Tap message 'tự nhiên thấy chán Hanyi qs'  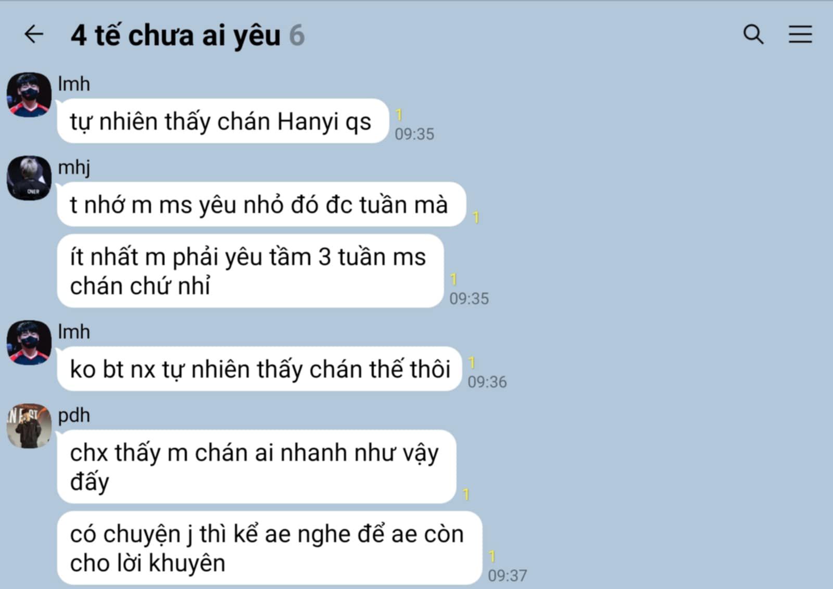[223, 121]
